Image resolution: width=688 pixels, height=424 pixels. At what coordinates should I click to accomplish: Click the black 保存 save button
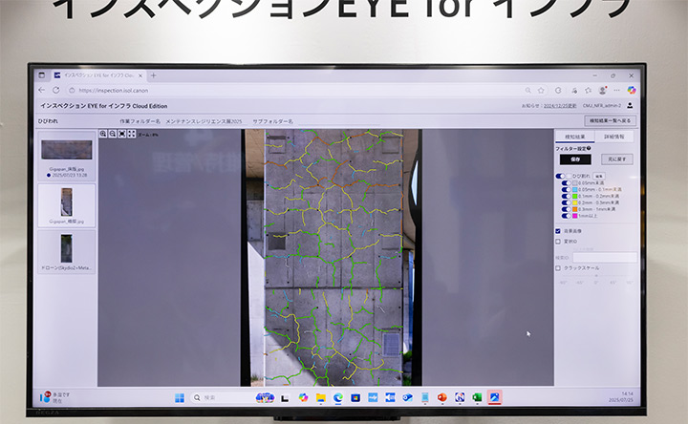(575, 159)
